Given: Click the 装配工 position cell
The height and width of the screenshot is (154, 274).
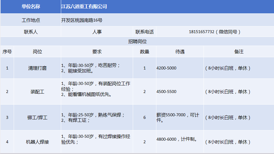Looking at the screenshot, I should tap(37, 92).
